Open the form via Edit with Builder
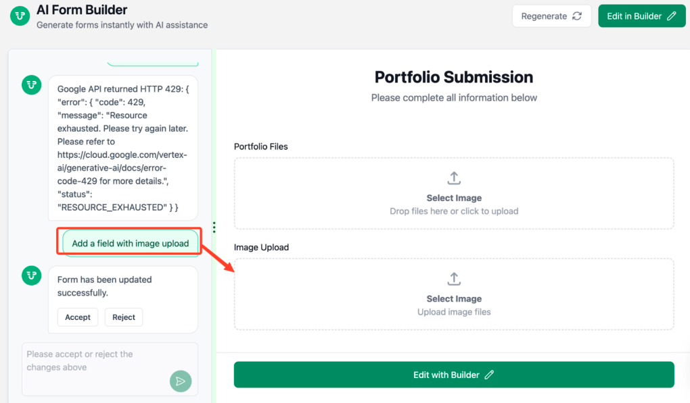This screenshot has height=403, width=690. (x=446, y=375)
